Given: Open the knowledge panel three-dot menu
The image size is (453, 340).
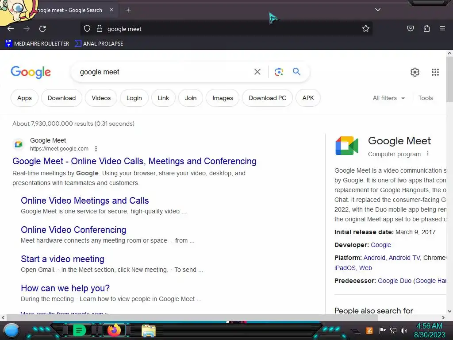Looking at the screenshot, I should point(428,154).
